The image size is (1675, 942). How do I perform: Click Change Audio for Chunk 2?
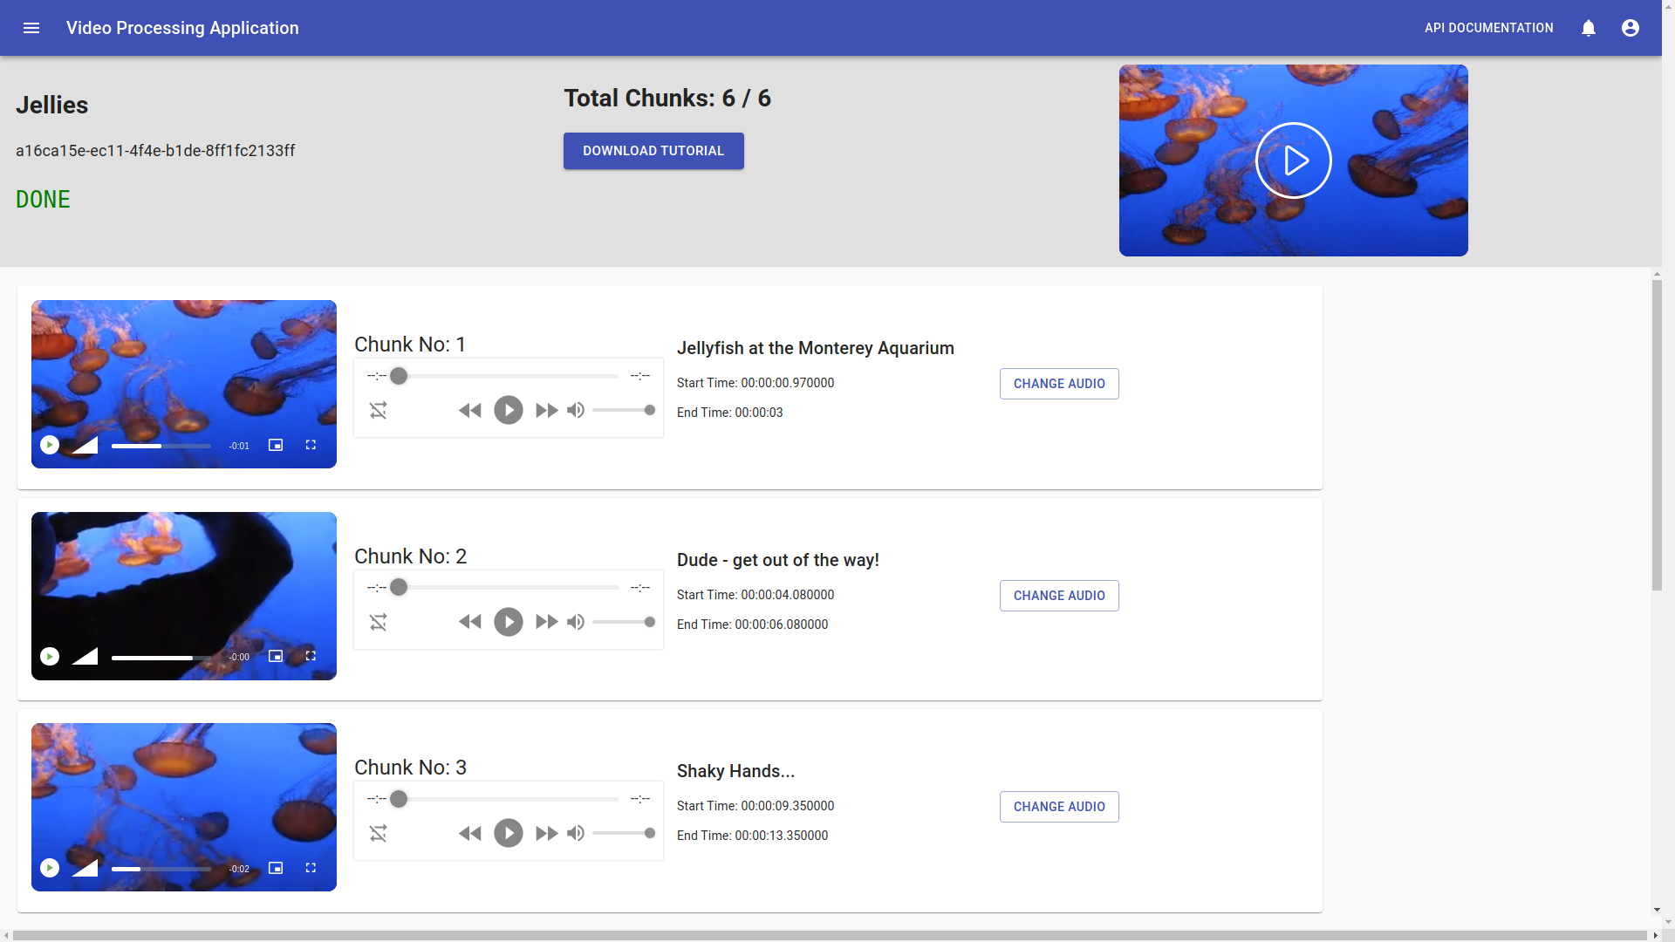pyautogui.click(x=1059, y=596)
